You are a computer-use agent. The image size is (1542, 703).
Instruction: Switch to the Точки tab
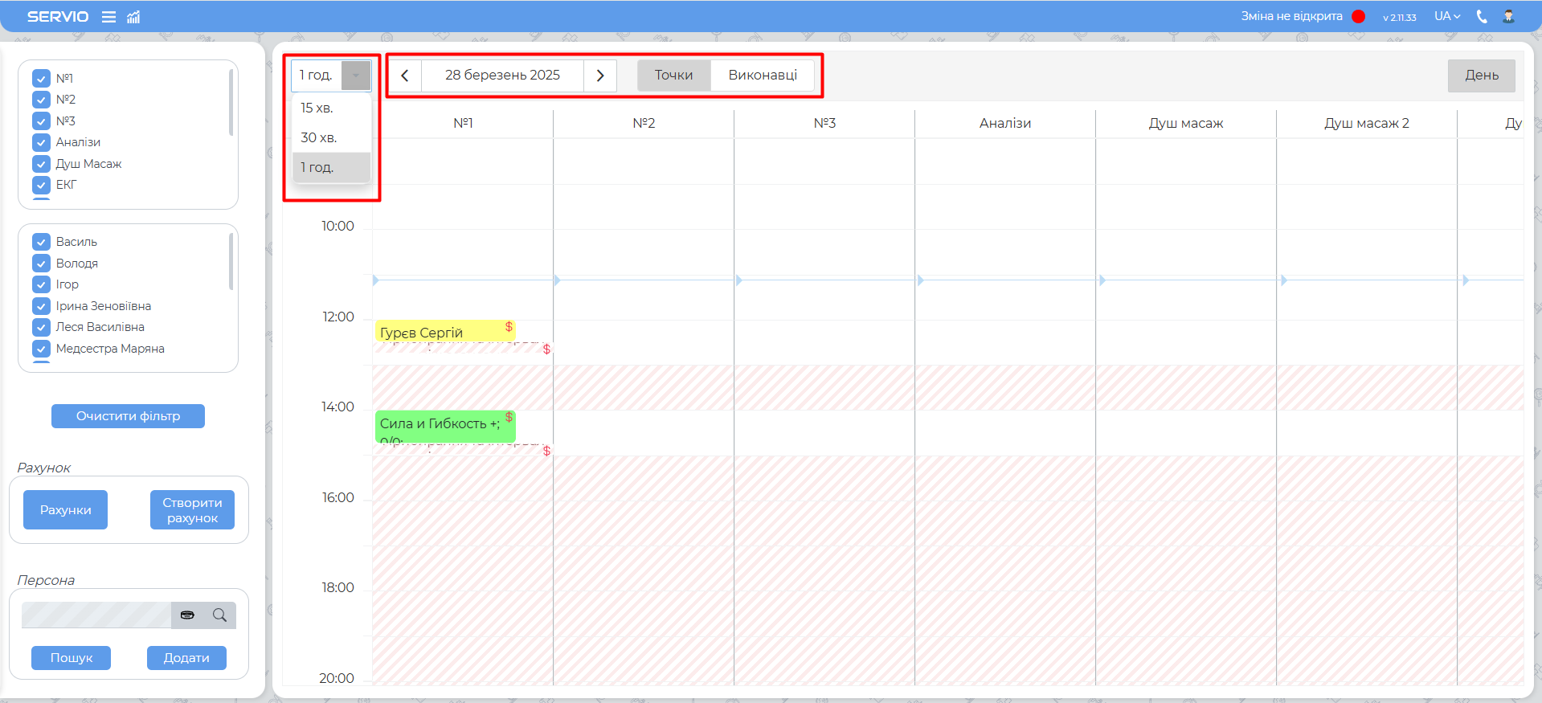pos(673,76)
